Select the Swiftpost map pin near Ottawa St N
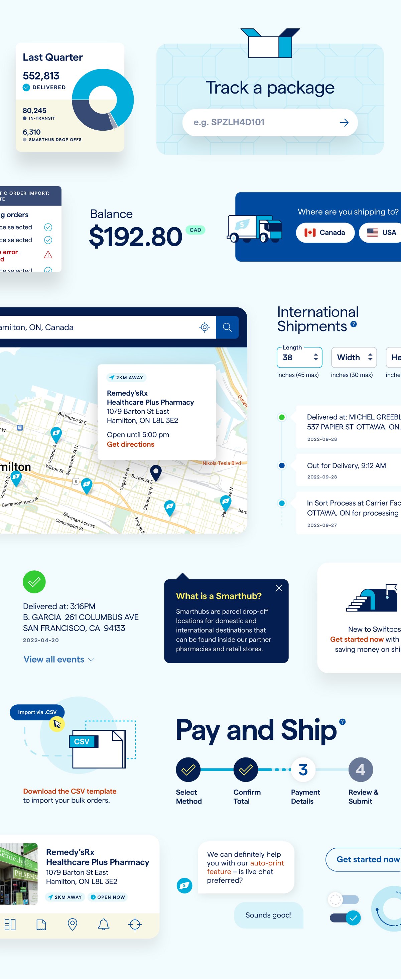Screen dimensions: 401x979 pyautogui.click(x=169, y=508)
